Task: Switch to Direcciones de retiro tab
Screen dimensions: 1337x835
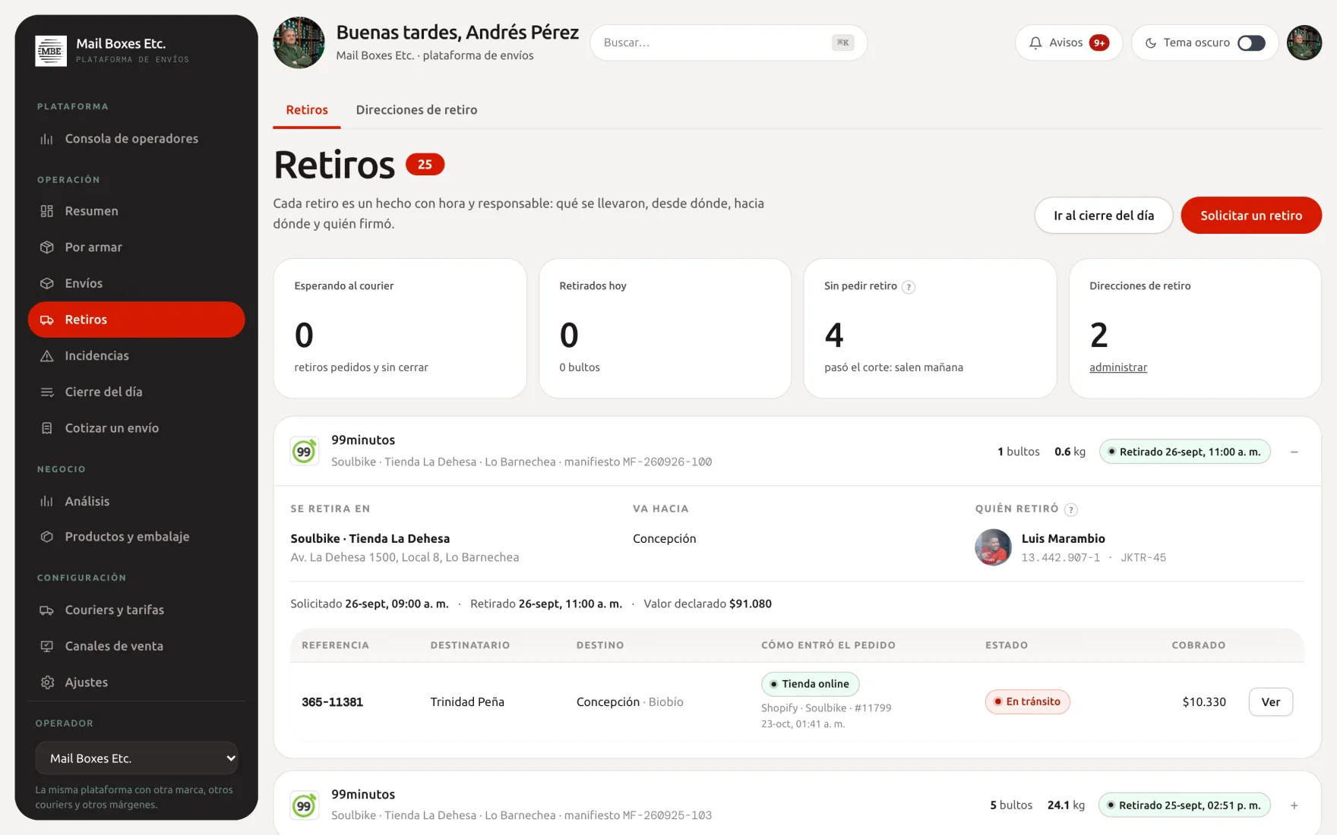Action: pyautogui.click(x=416, y=110)
